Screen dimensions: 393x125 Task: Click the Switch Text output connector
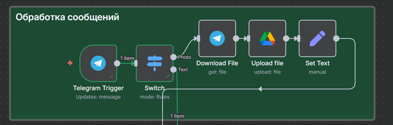coord(173,69)
